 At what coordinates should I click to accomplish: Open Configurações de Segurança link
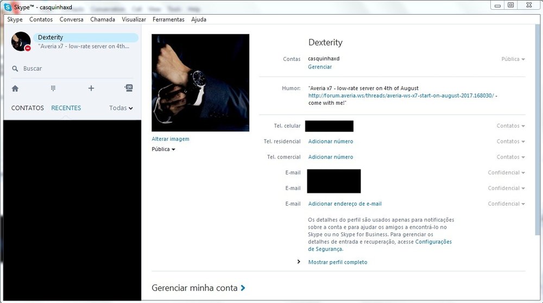tap(433, 242)
